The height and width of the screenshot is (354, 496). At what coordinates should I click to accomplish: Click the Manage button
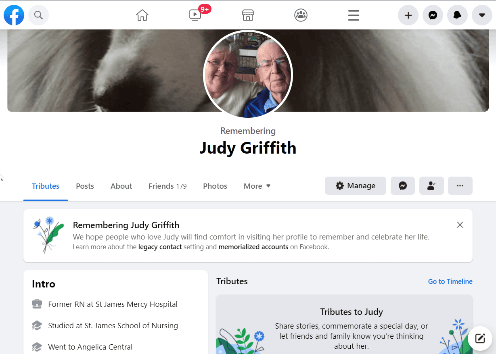click(356, 186)
